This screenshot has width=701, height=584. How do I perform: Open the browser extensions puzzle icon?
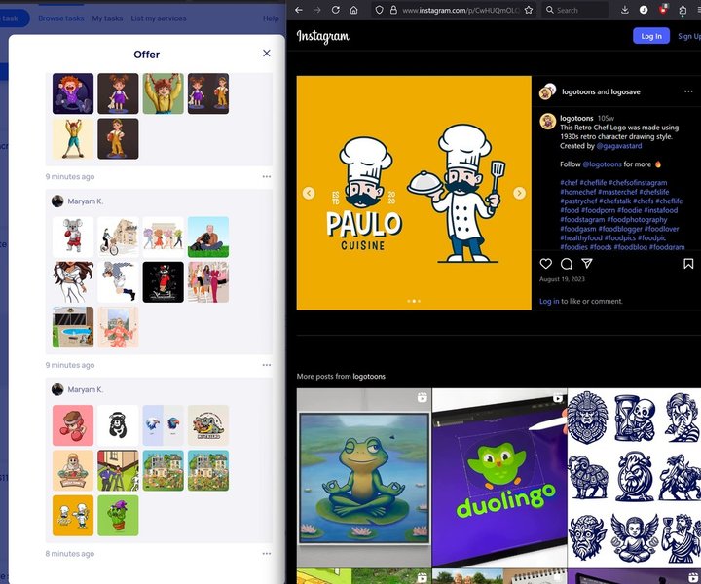click(x=683, y=11)
